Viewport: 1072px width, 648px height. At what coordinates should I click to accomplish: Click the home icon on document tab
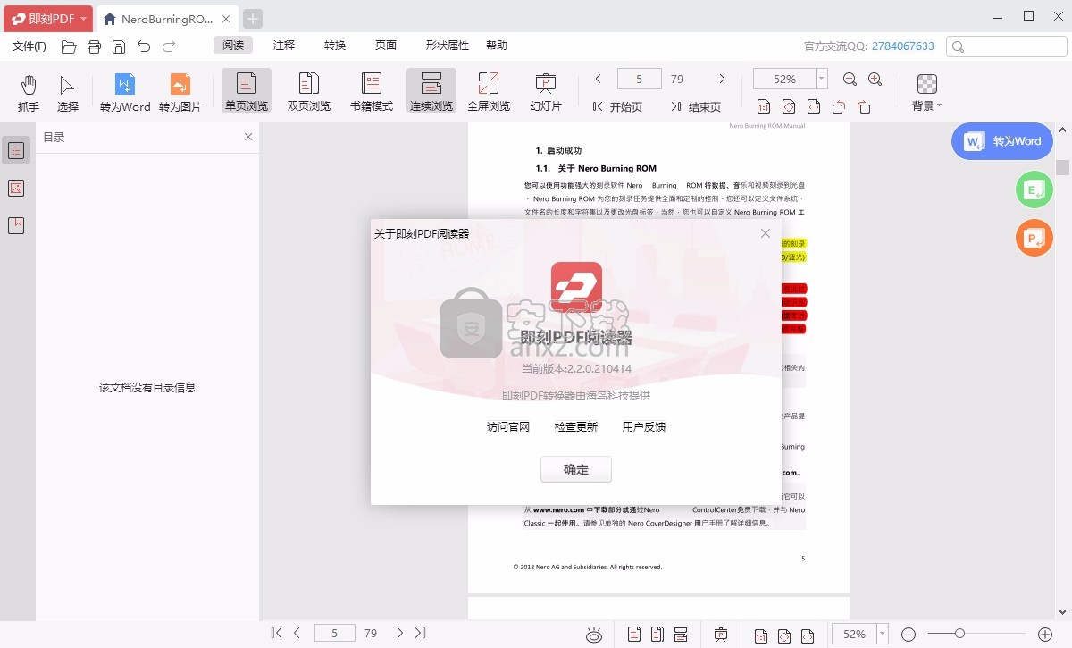[109, 19]
